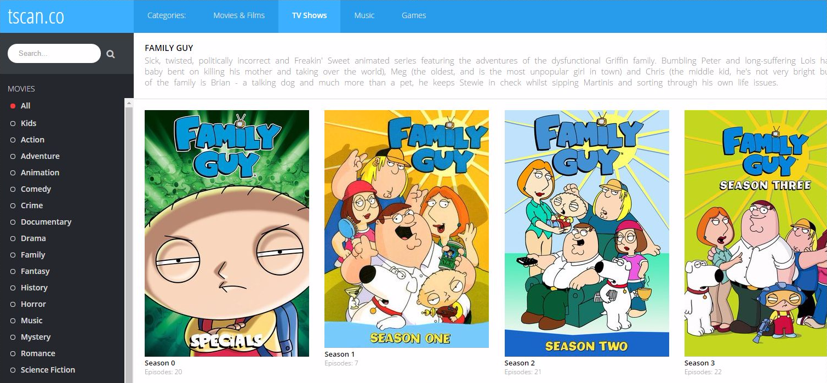
Task: Pick the Science Fiction genre option
Action: click(x=48, y=370)
